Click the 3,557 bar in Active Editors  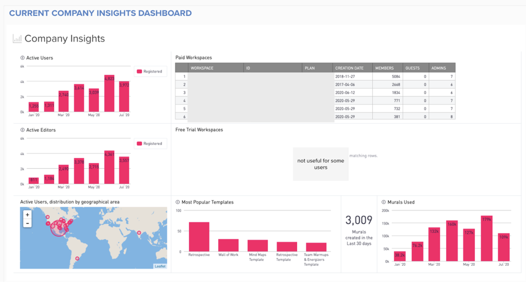pyautogui.click(x=124, y=170)
